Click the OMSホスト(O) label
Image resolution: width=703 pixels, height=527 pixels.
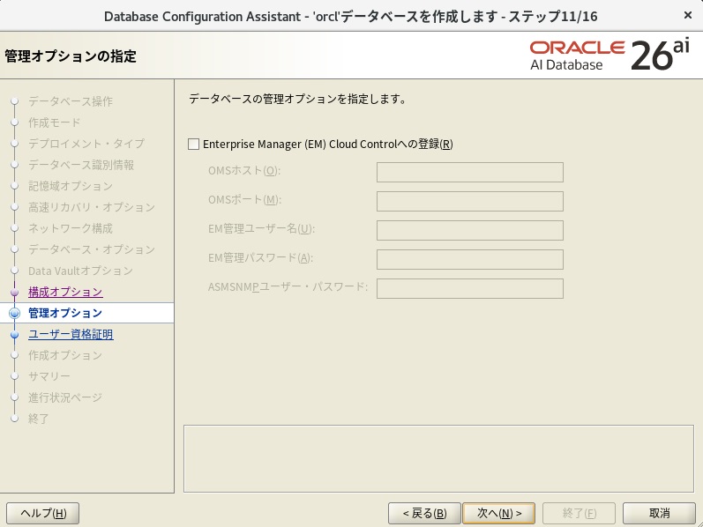point(244,171)
